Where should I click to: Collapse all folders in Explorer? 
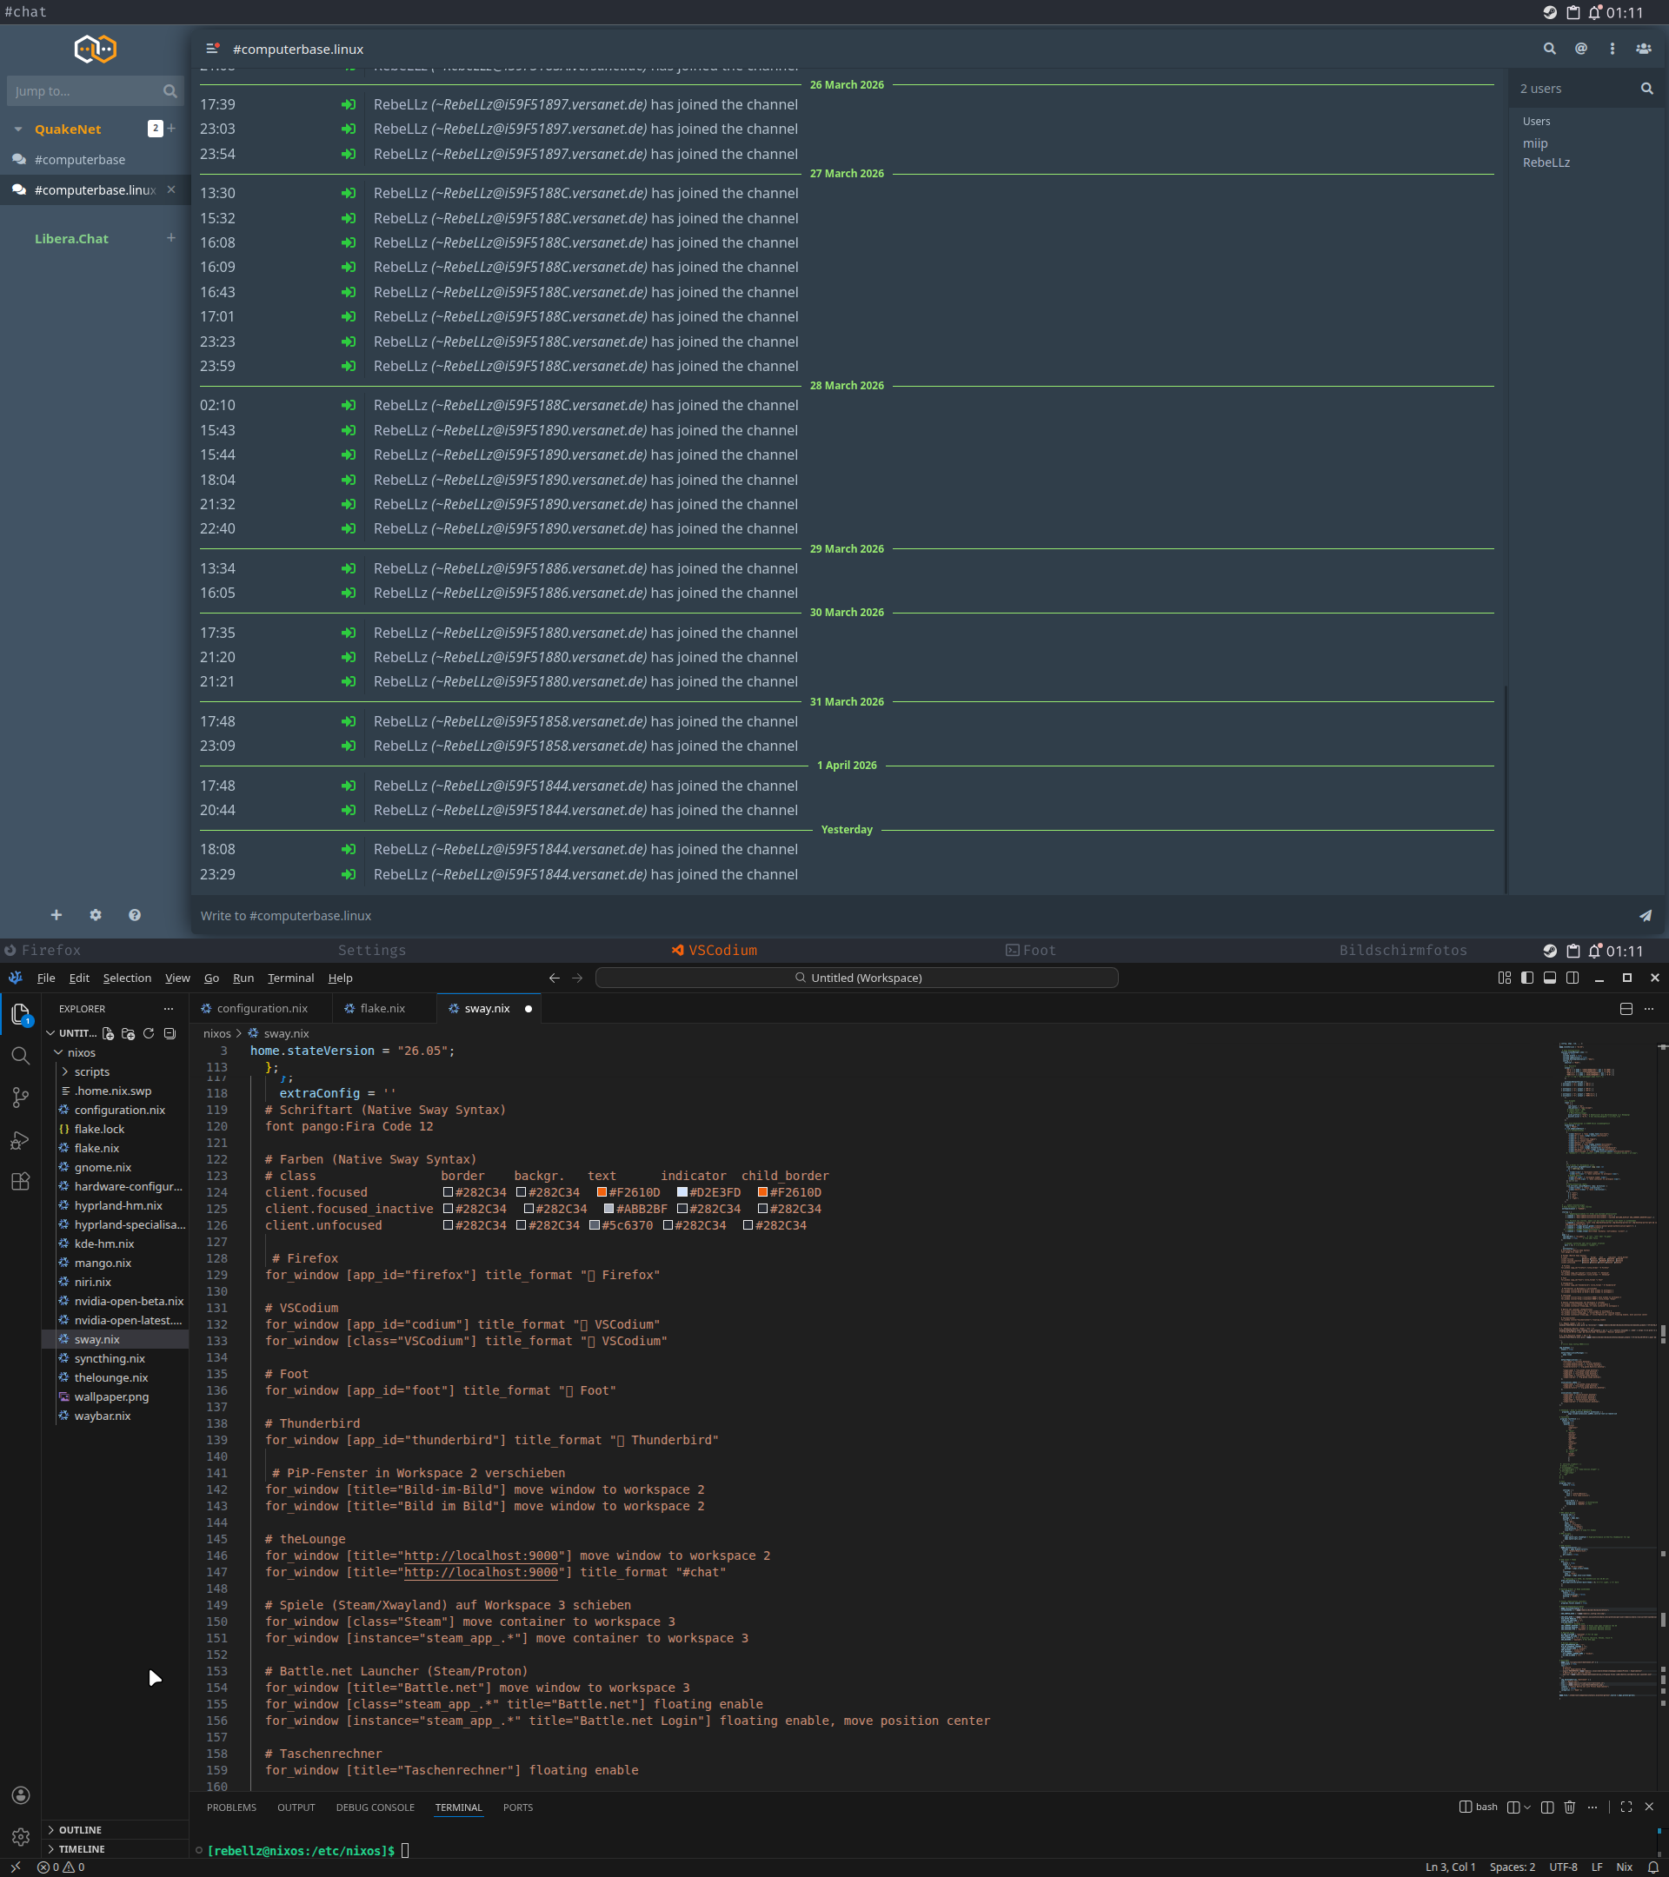click(x=170, y=1033)
